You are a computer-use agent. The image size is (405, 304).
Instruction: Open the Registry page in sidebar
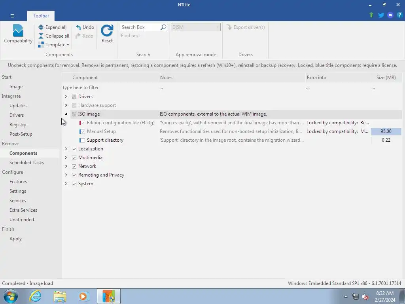17,125
